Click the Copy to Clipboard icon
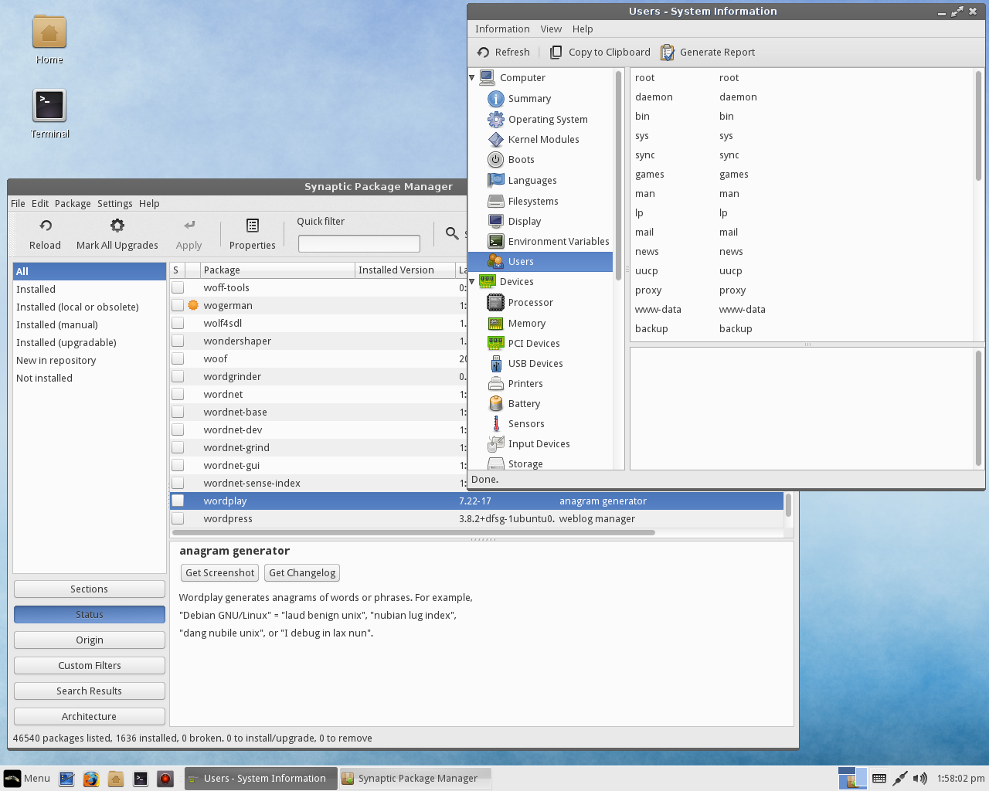This screenshot has height=791, width=989. tap(556, 53)
